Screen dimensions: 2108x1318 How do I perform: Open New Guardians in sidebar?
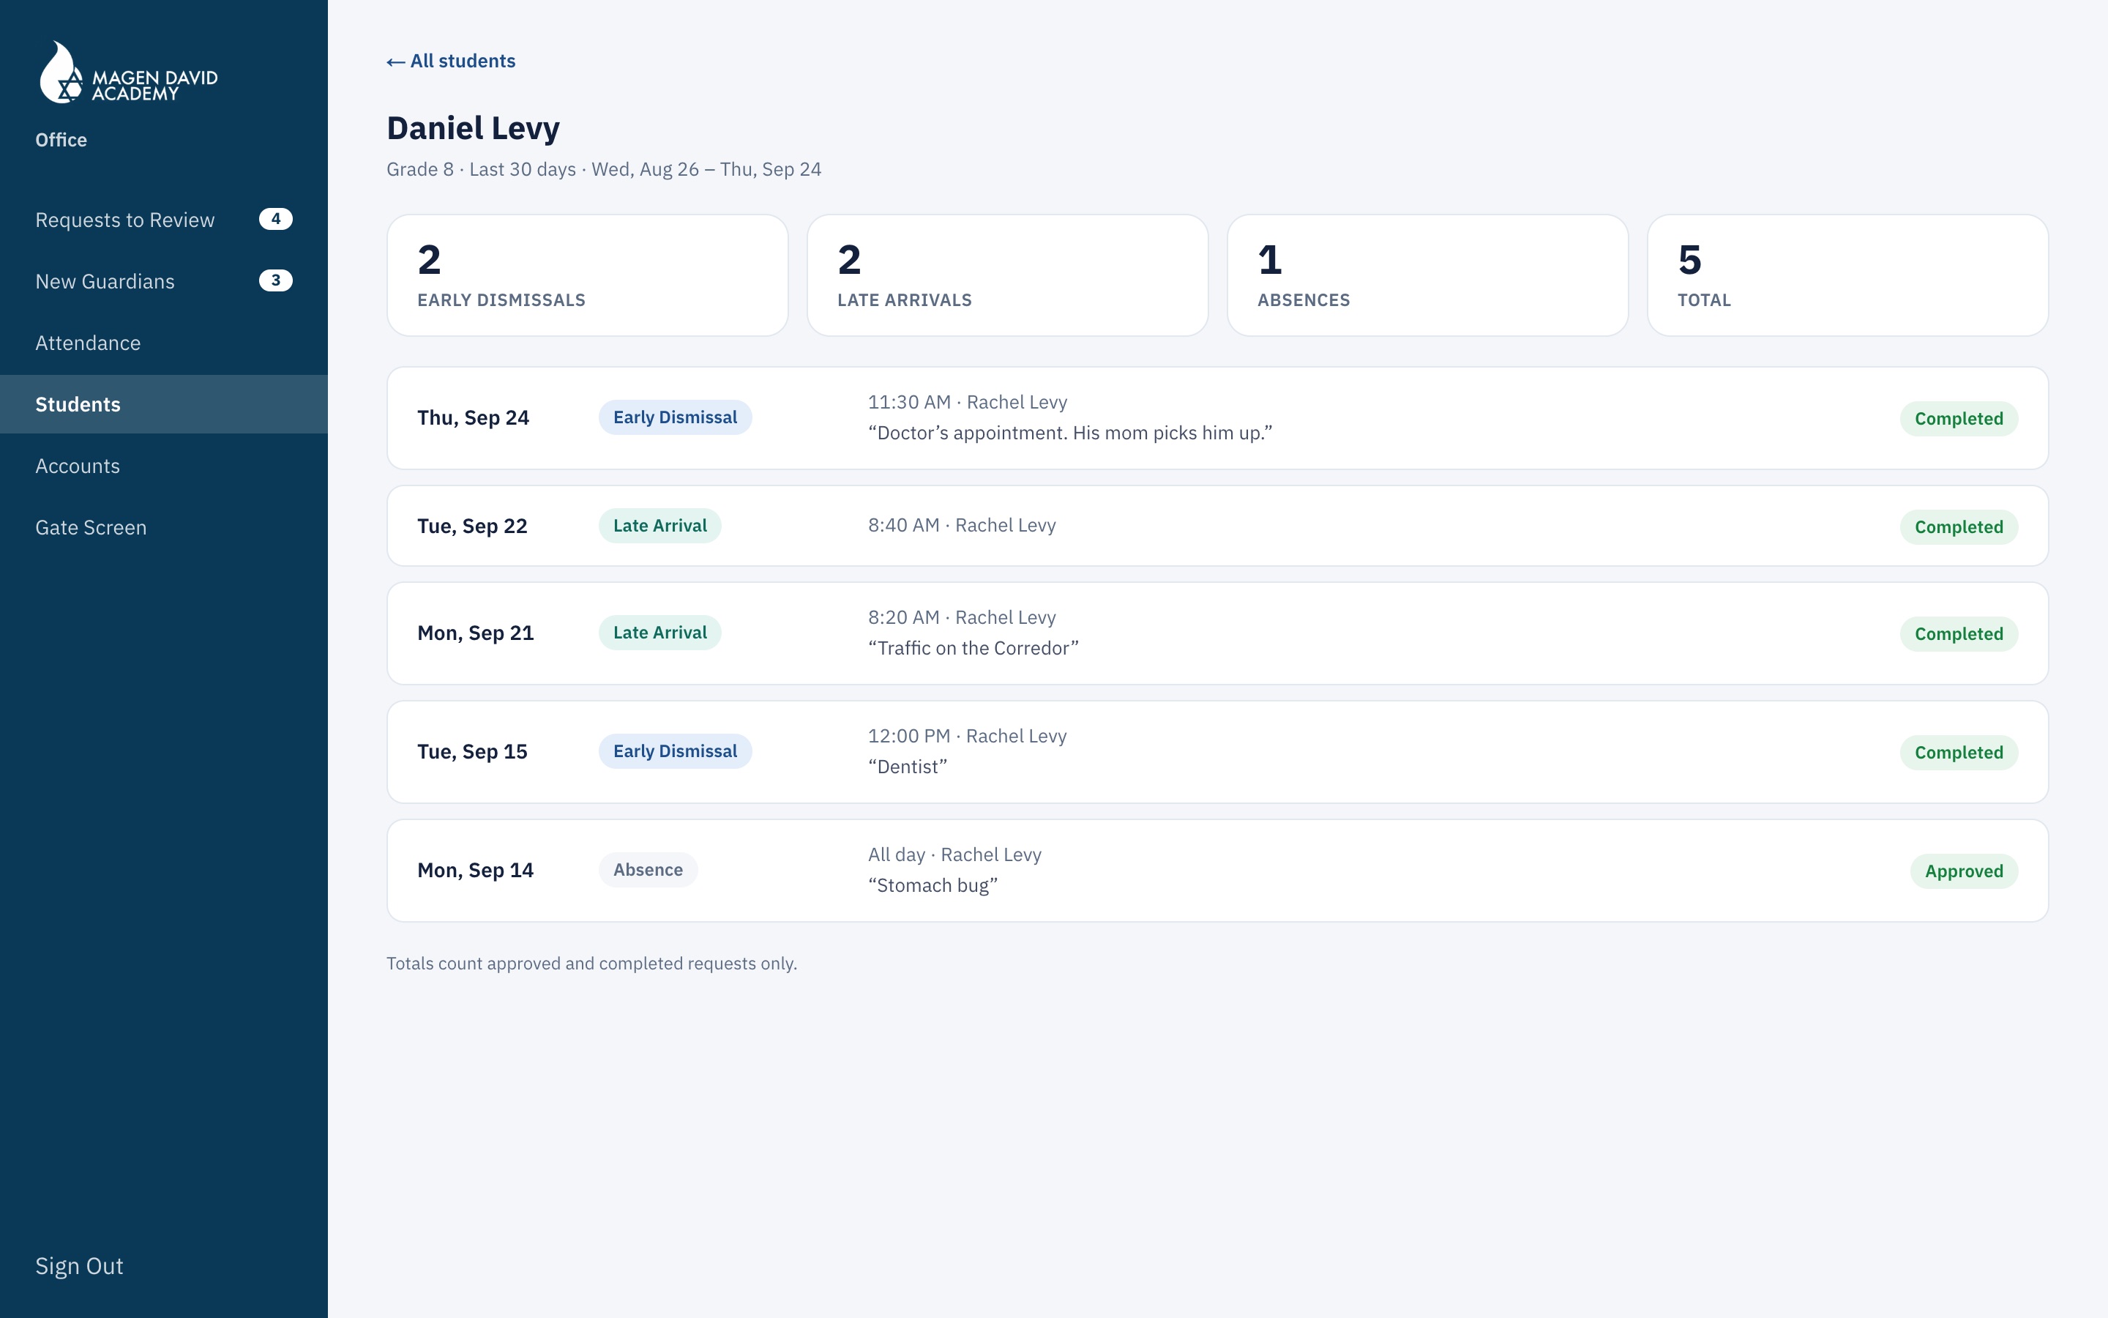click(164, 280)
